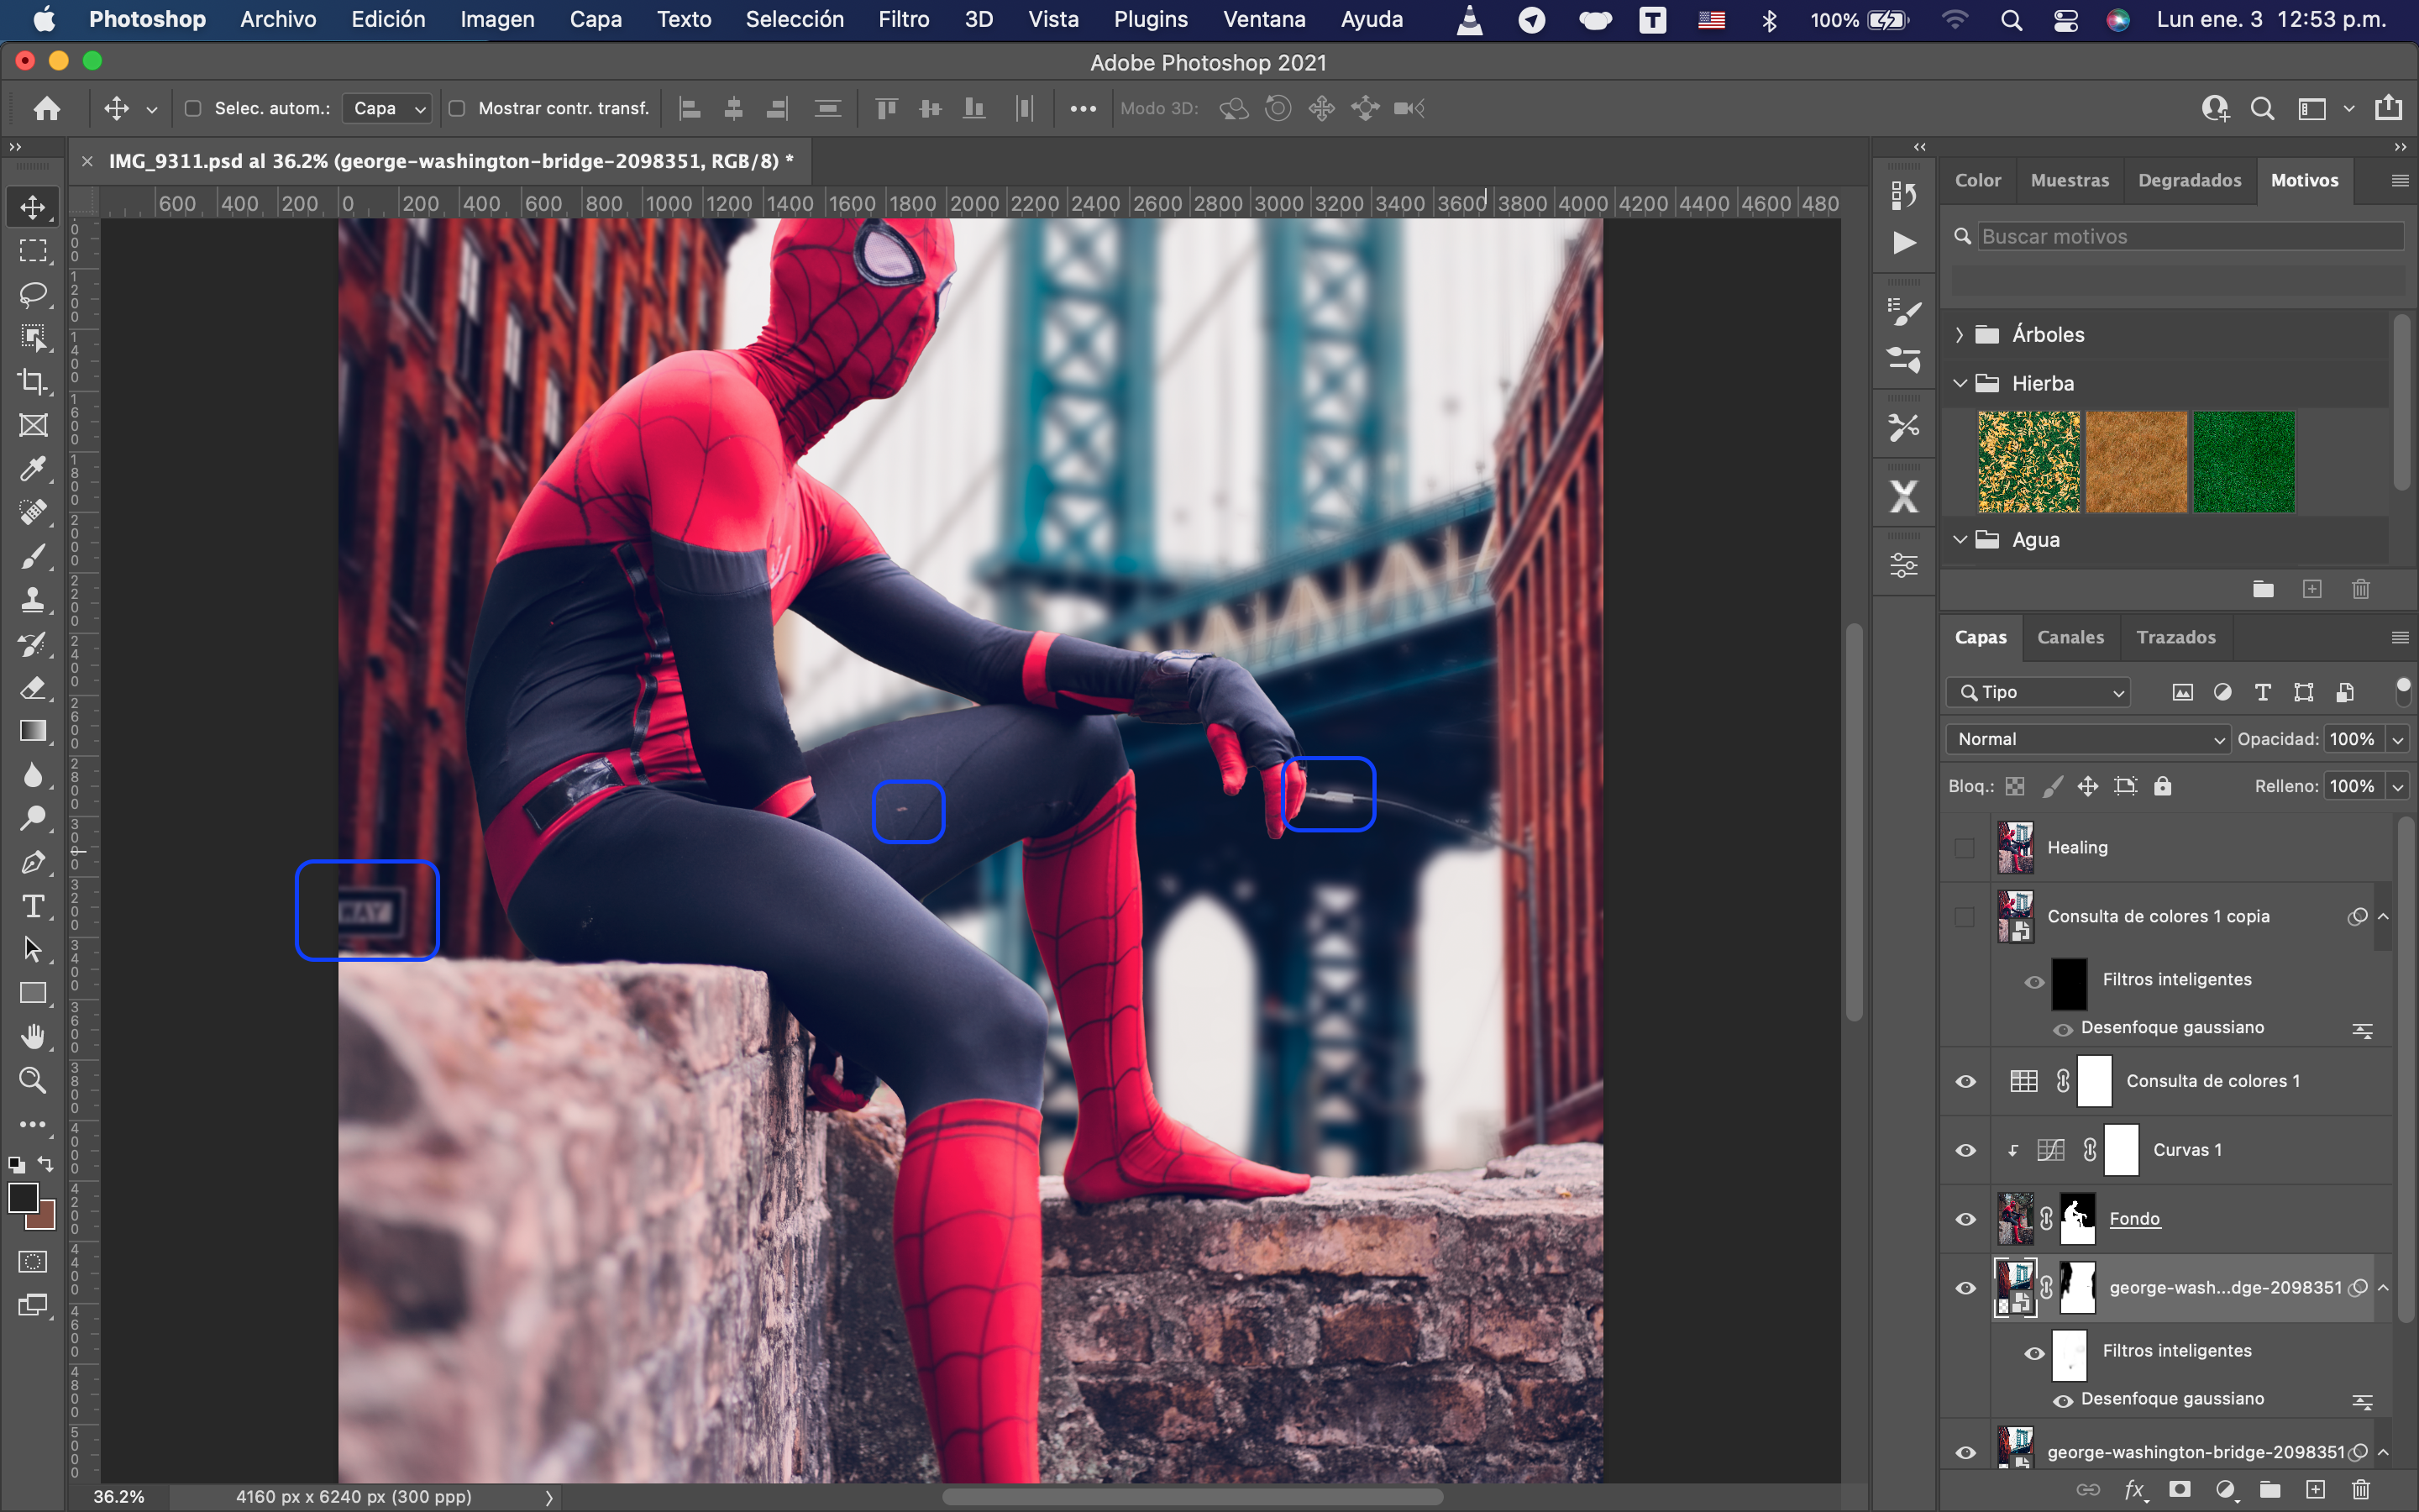Show the Healing layer
The image size is (2419, 1512).
1965,848
